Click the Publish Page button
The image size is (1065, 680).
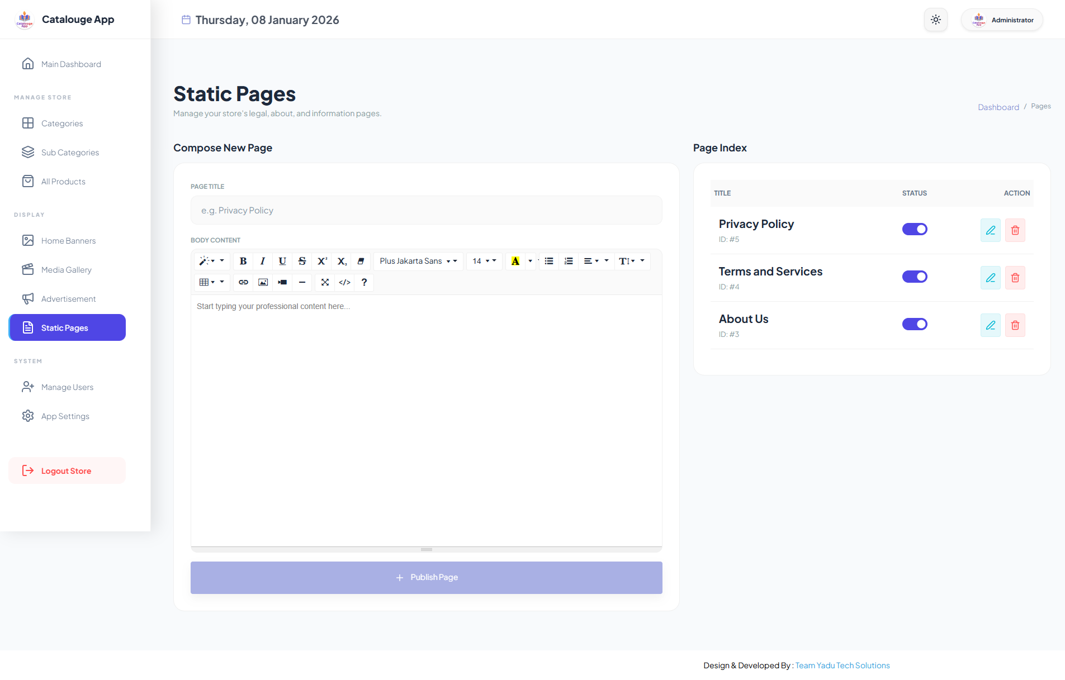point(427,578)
